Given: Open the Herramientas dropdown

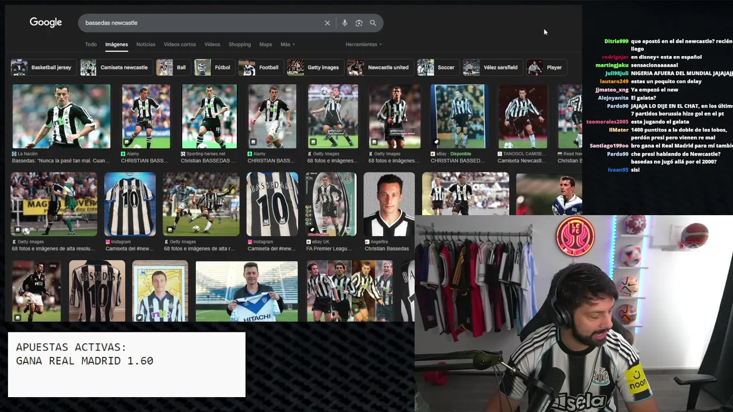Looking at the screenshot, I should [x=364, y=44].
